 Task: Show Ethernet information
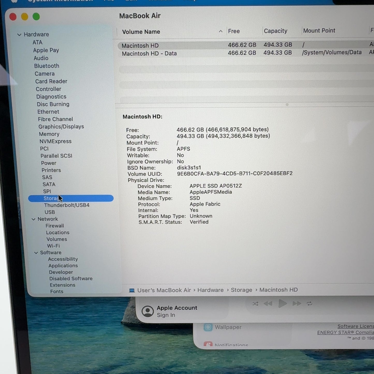click(48, 112)
